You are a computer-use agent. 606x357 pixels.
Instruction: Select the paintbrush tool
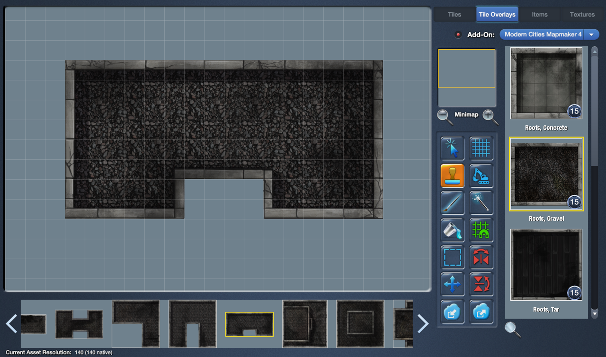452,203
